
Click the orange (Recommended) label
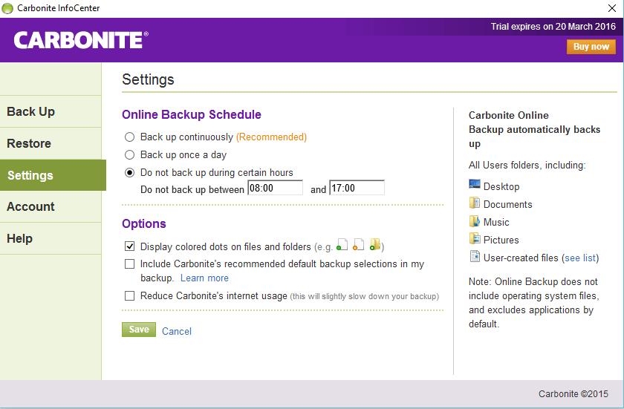pos(271,137)
